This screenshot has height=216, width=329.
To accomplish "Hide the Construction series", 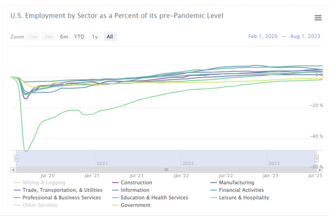I will coord(136,183).
